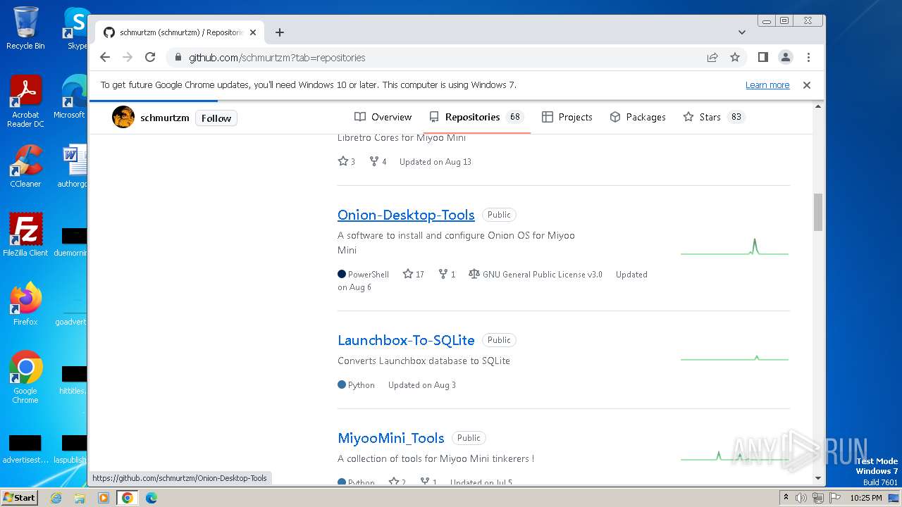Open a new browser tab
This screenshot has height=507, width=902.
click(280, 32)
